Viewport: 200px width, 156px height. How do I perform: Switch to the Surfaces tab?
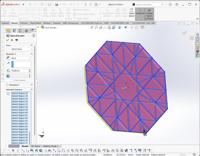24,23
